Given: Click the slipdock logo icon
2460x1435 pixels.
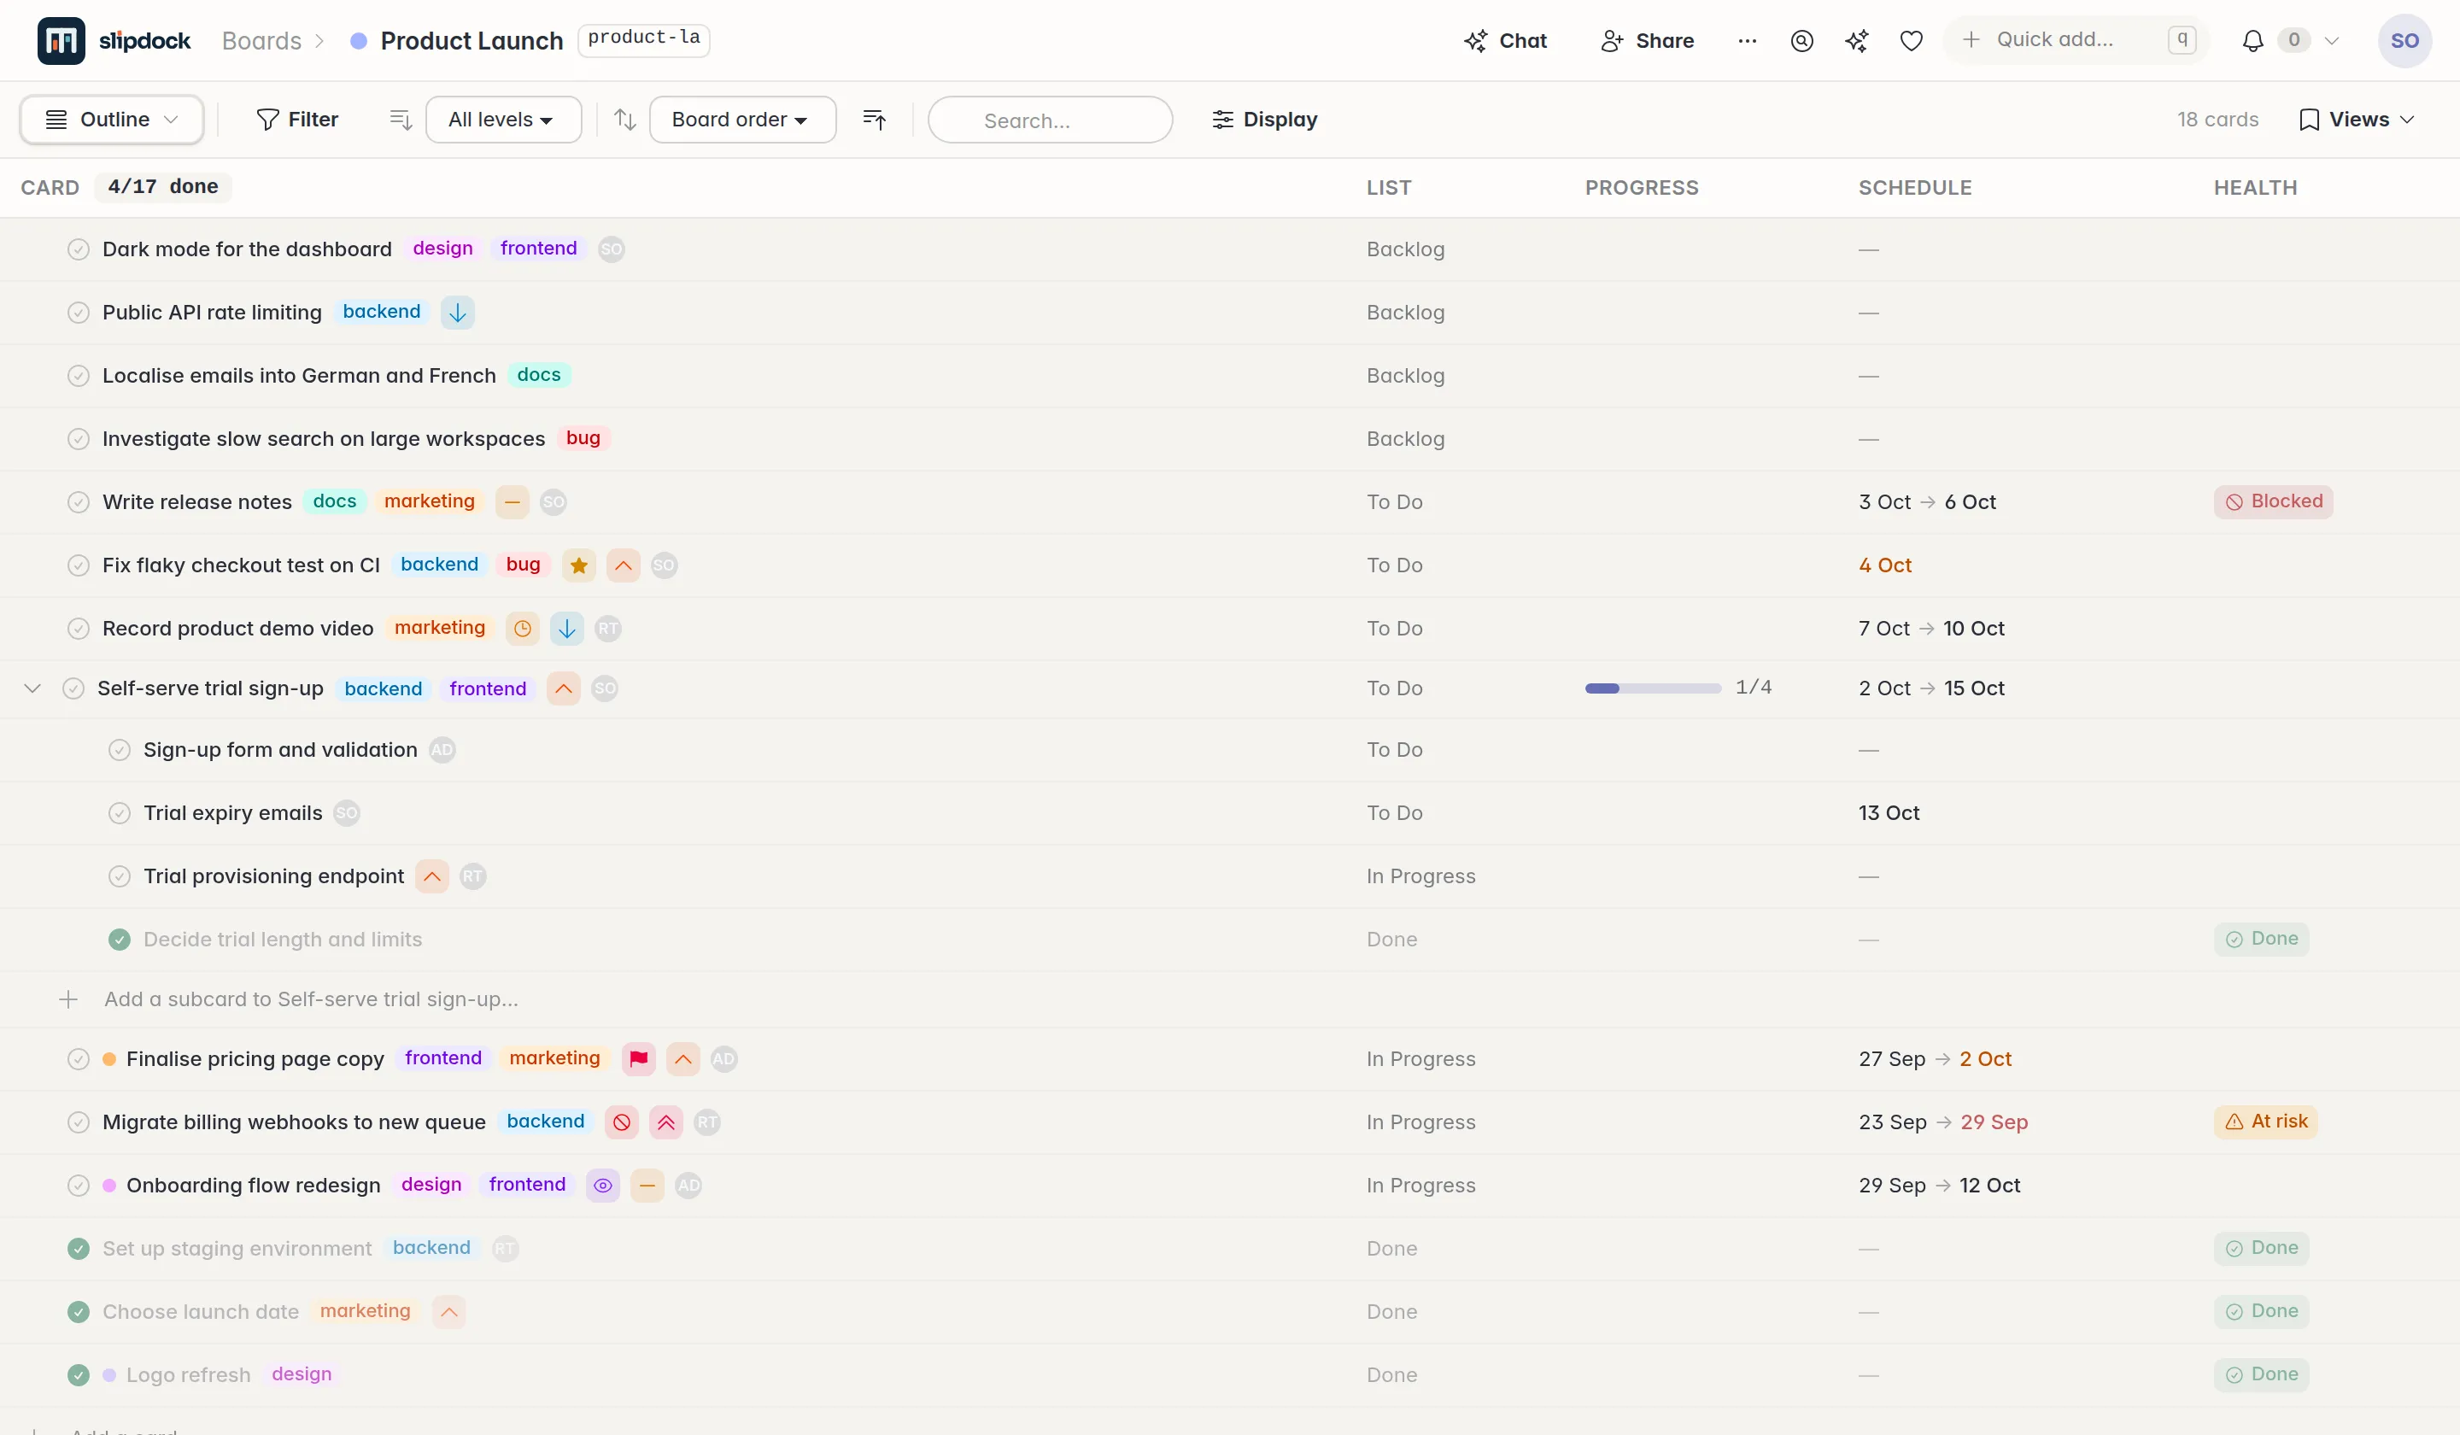Looking at the screenshot, I should click(x=61, y=40).
